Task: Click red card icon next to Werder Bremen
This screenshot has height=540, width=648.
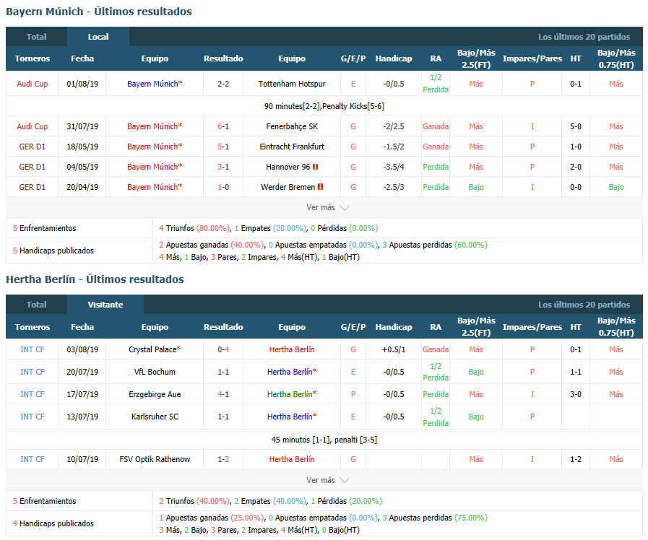Action: point(320,187)
